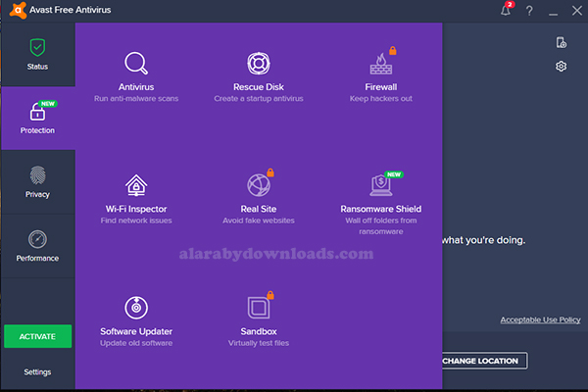Close the Avast window

[x=577, y=11]
